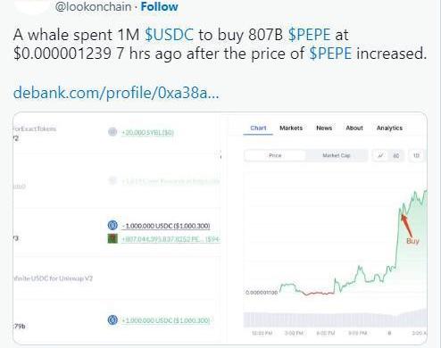The image size is (441, 348).
Task: Open the Analytics tab
Action: pyautogui.click(x=389, y=128)
